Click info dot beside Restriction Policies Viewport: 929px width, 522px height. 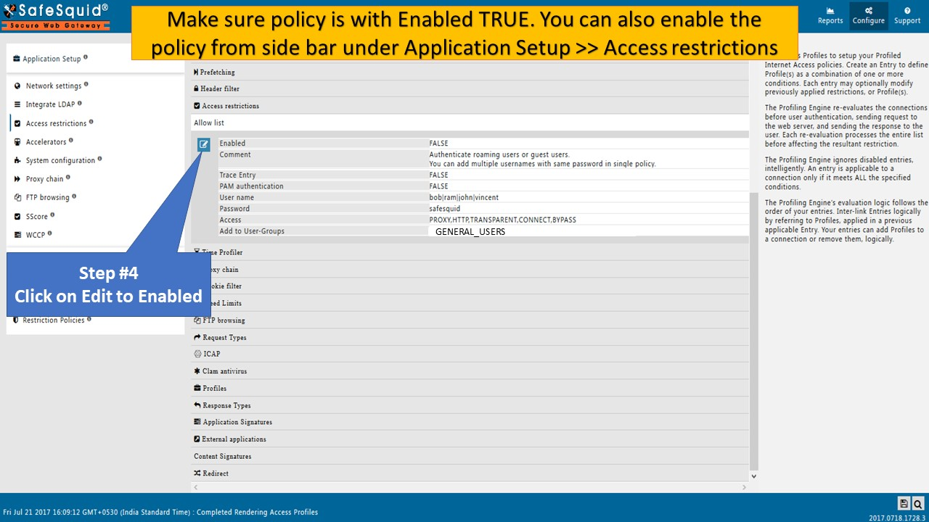(90, 318)
